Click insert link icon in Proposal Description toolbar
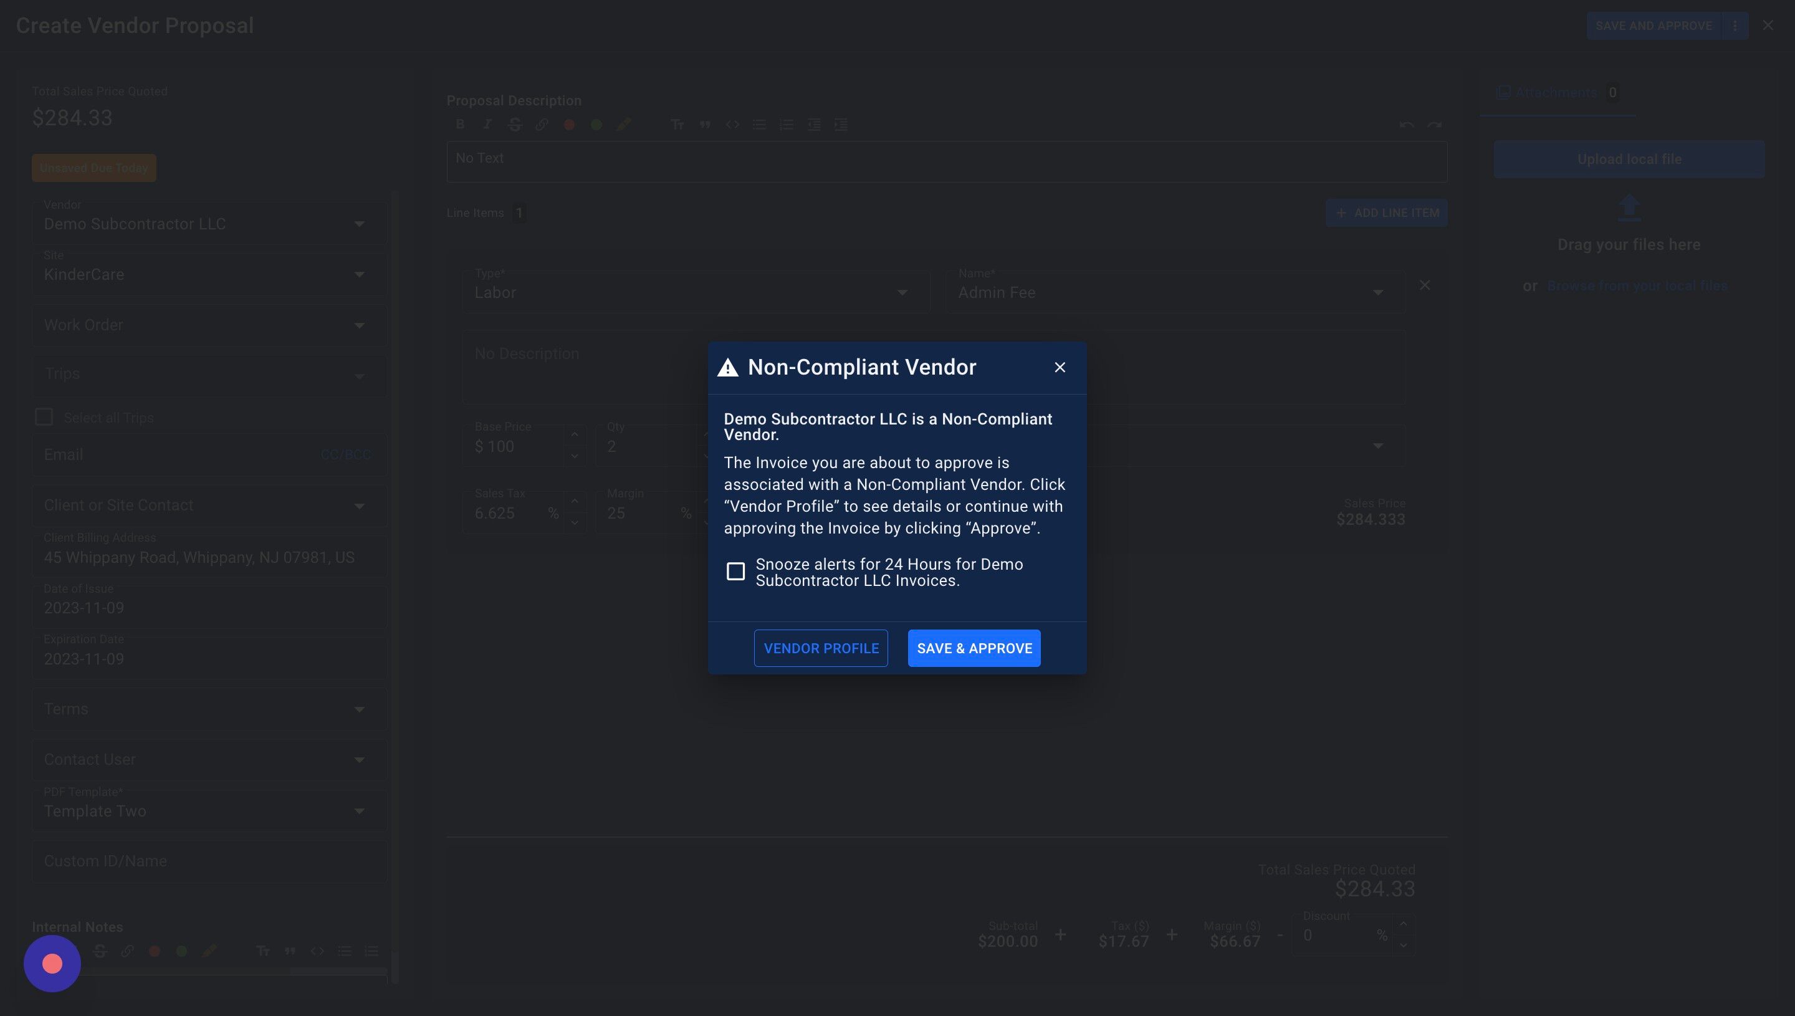 (x=542, y=124)
